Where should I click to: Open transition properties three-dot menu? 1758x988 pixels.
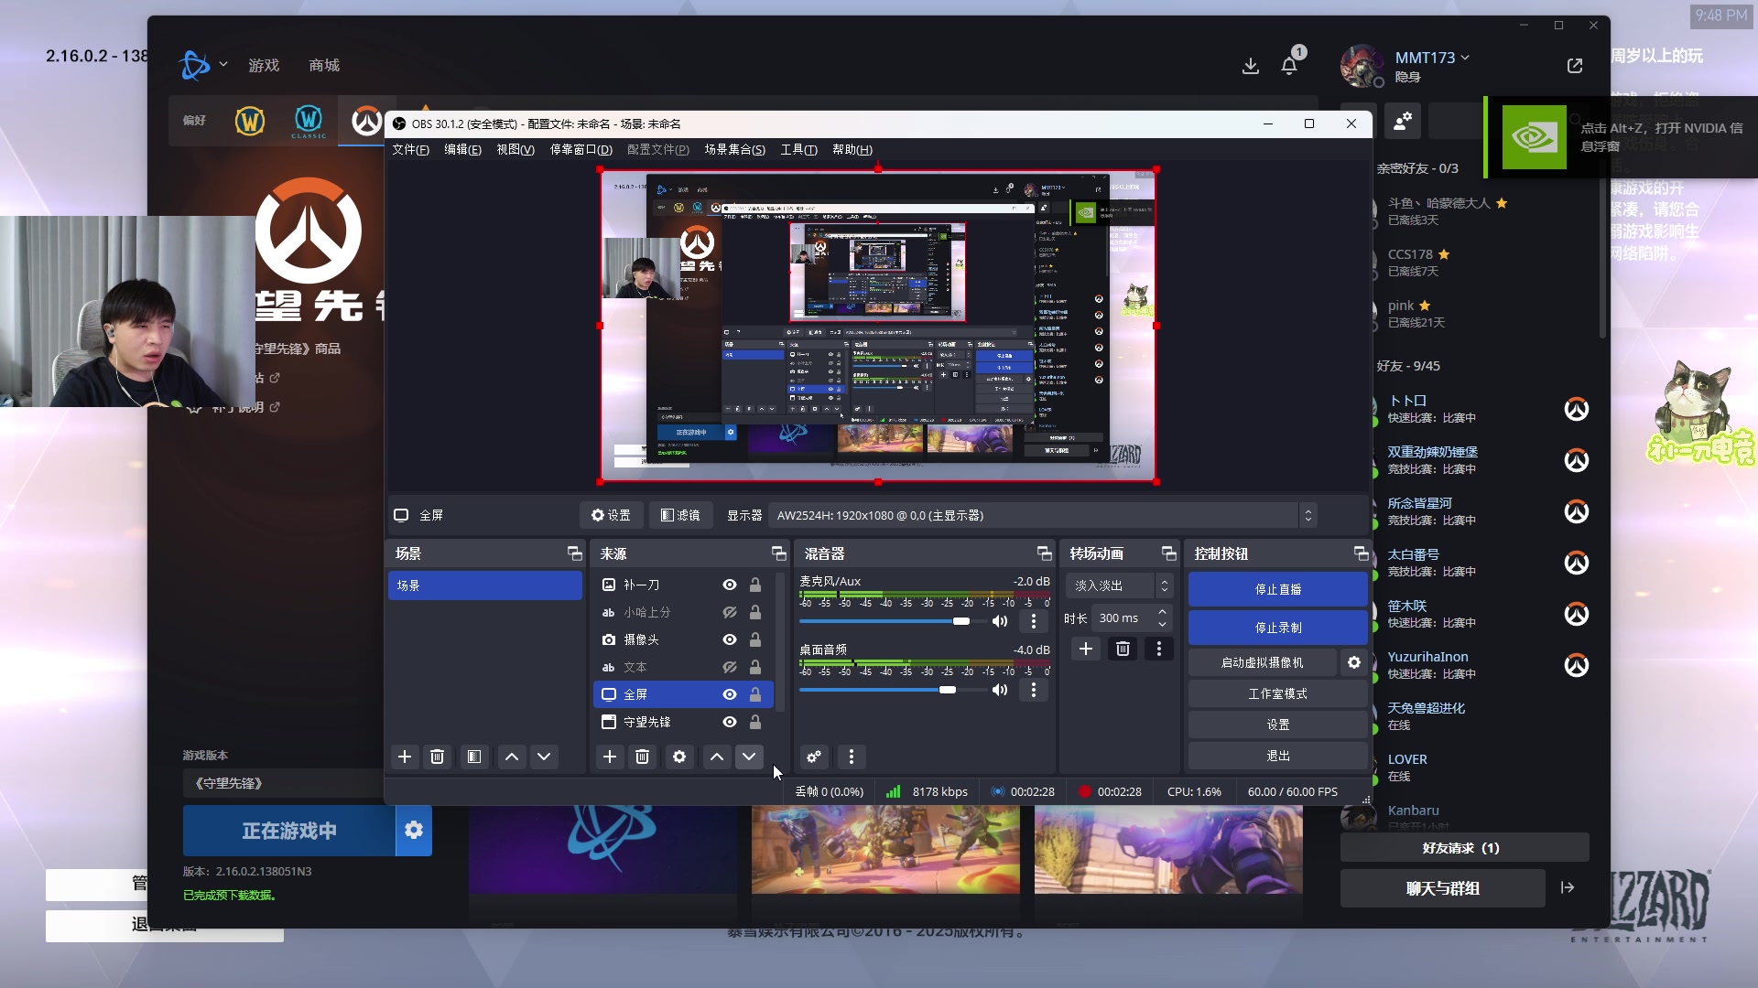click(1159, 649)
